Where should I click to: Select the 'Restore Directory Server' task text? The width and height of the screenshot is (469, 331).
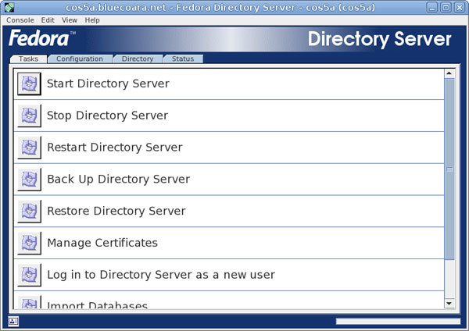click(116, 212)
